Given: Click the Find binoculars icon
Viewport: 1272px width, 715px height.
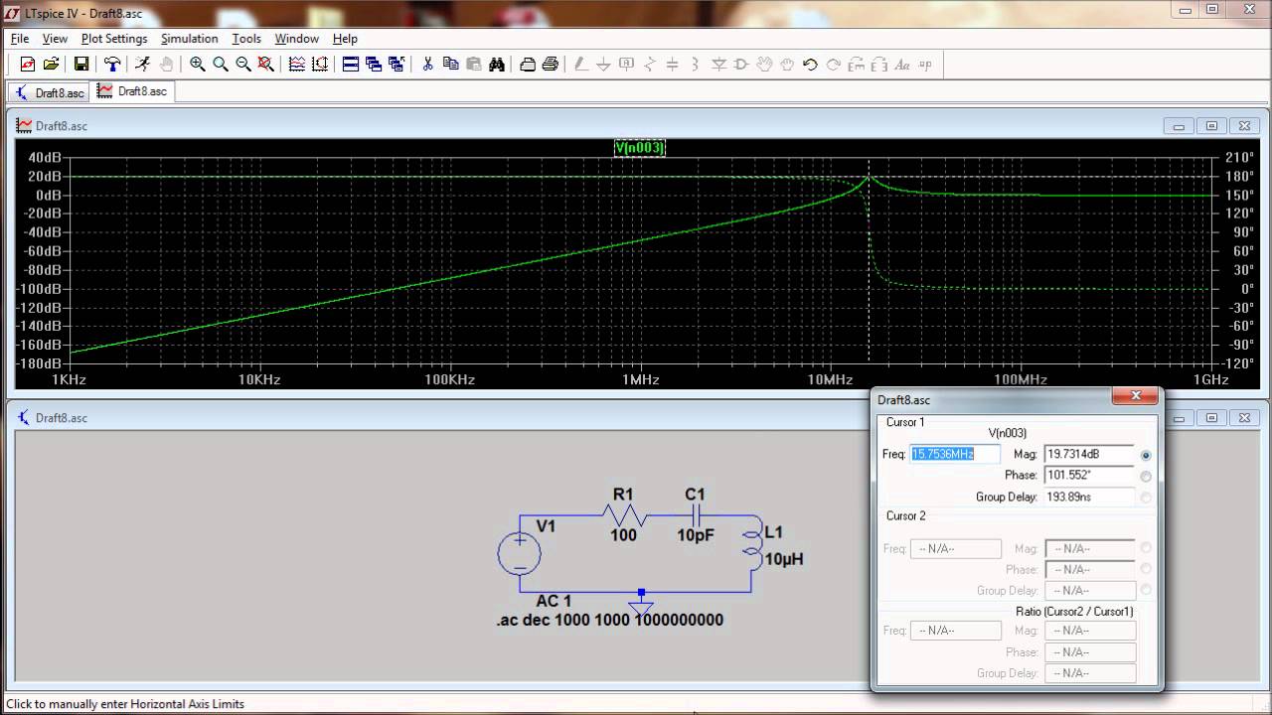Looking at the screenshot, I should (x=497, y=64).
